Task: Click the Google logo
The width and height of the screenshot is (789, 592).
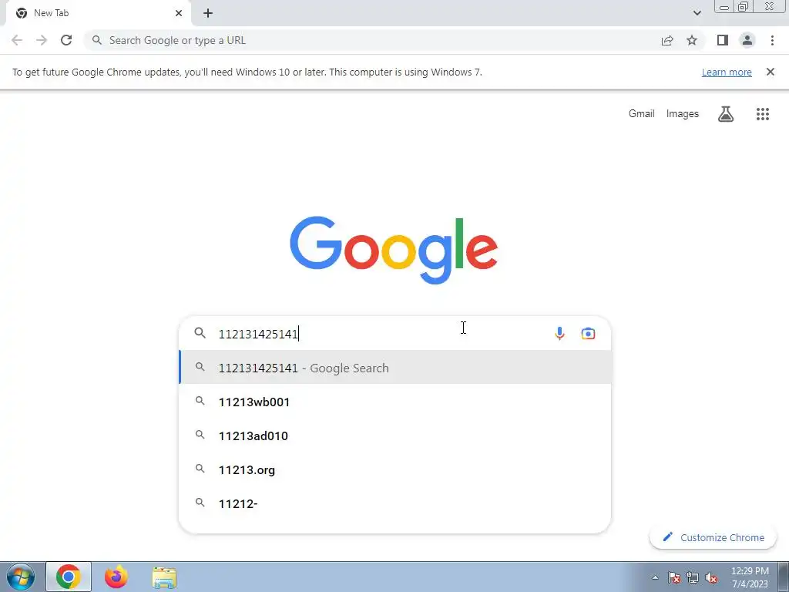Action: pyautogui.click(x=394, y=251)
